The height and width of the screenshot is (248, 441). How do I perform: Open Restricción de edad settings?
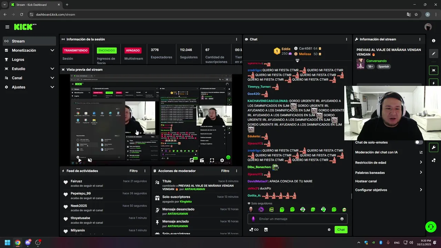tap(389, 163)
